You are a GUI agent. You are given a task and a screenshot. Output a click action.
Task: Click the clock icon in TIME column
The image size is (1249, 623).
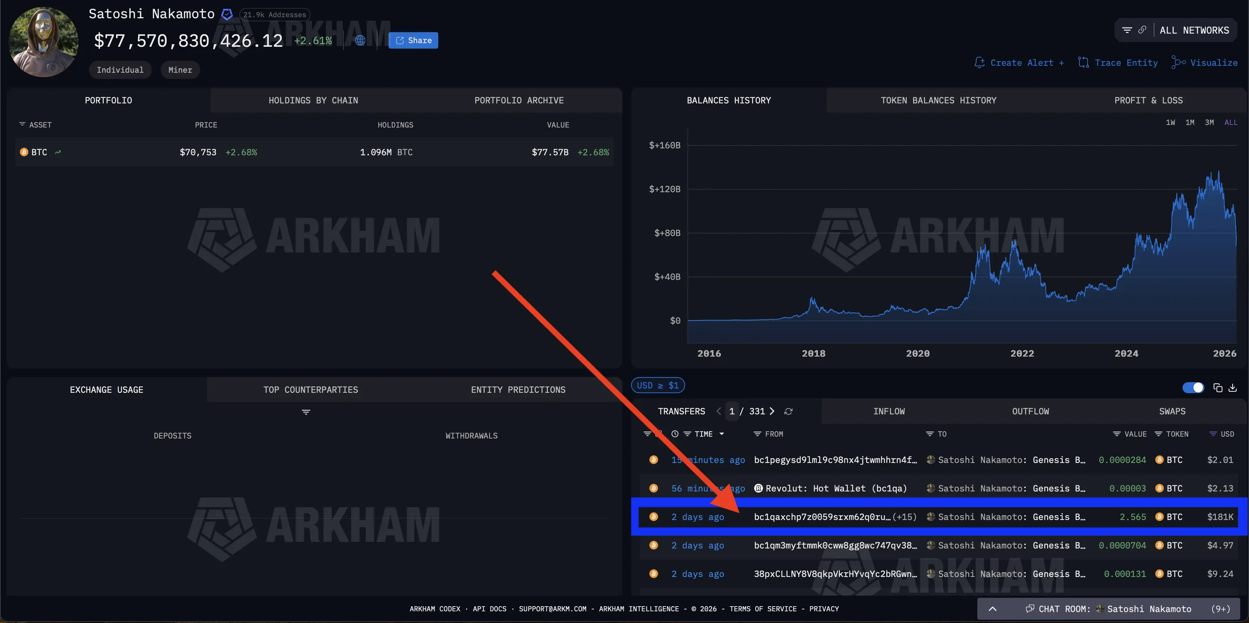[x=675, y=434]
